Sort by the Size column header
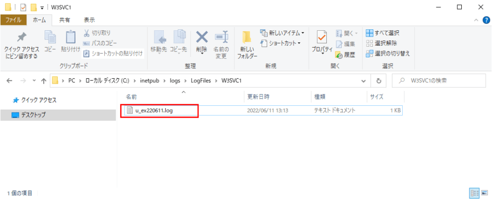This screenshot has width=492, height=199. [385, 97]
